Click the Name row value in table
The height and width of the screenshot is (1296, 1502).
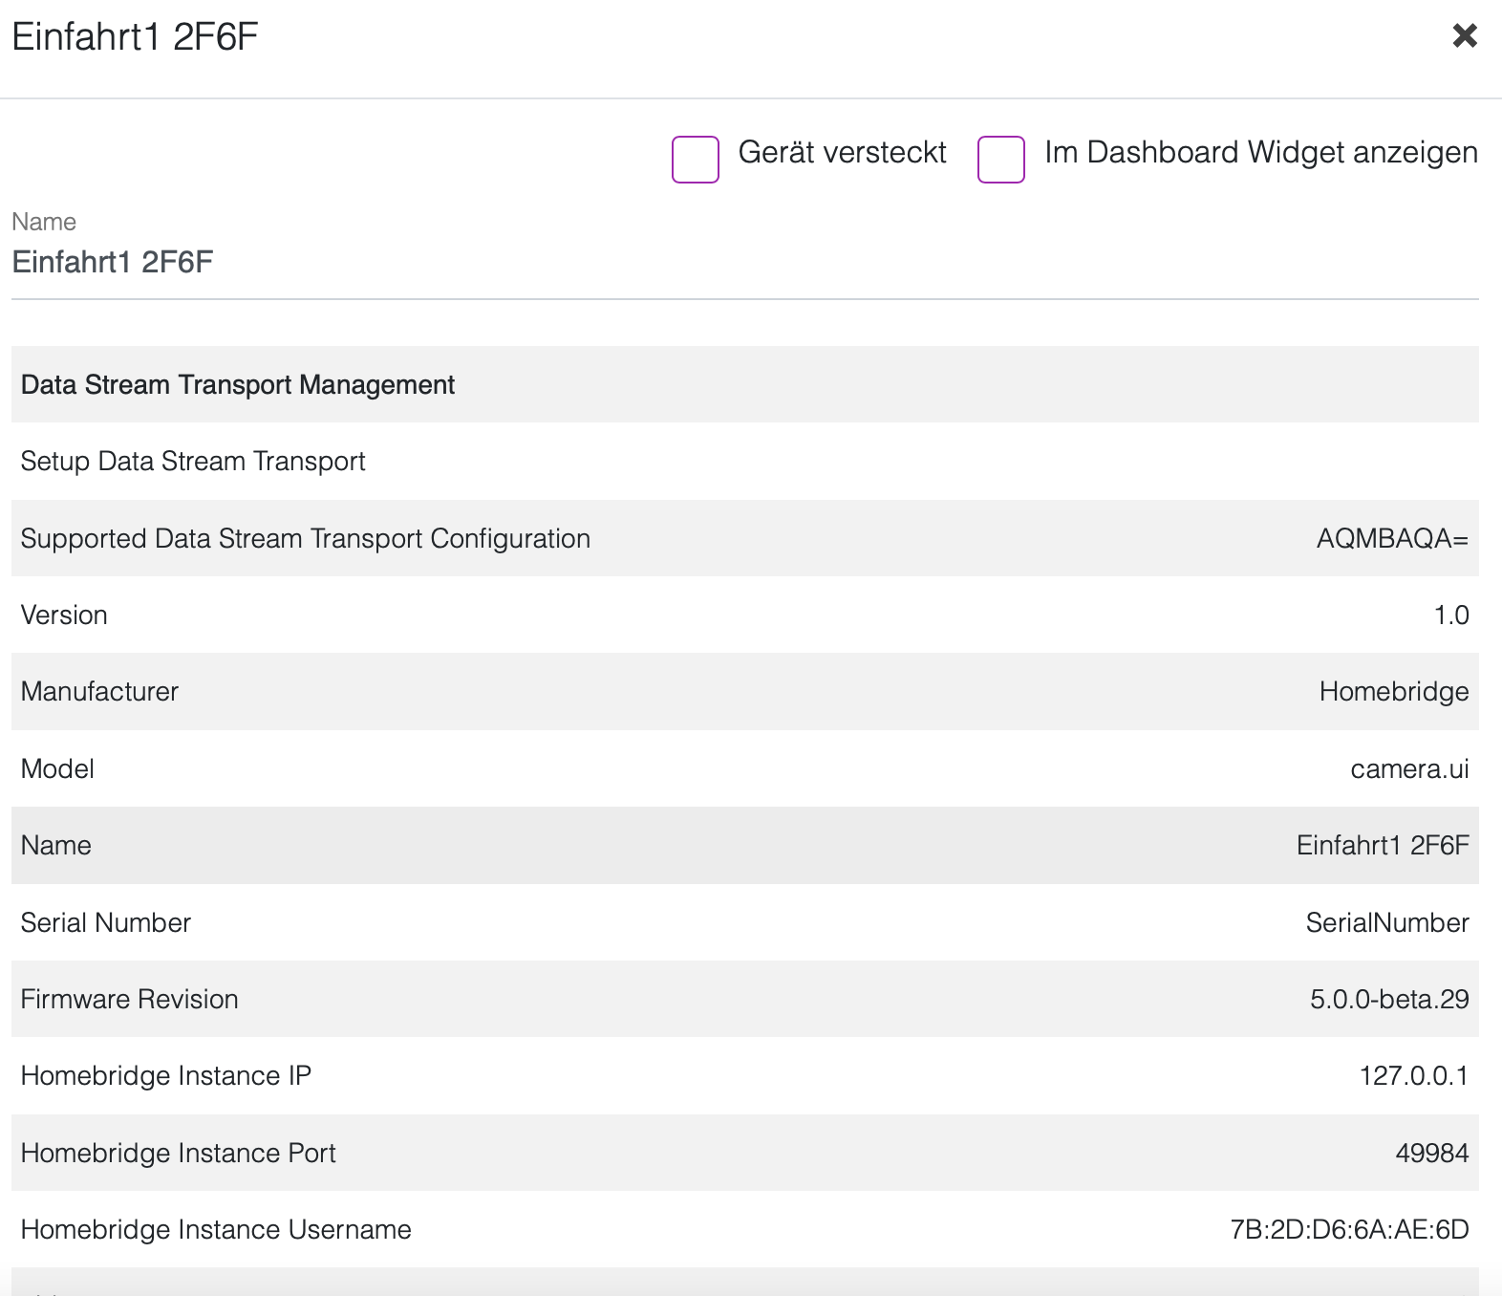[1382, 846]
